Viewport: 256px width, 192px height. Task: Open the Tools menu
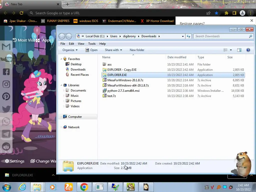pyautogui.click(x=92, y=44)
